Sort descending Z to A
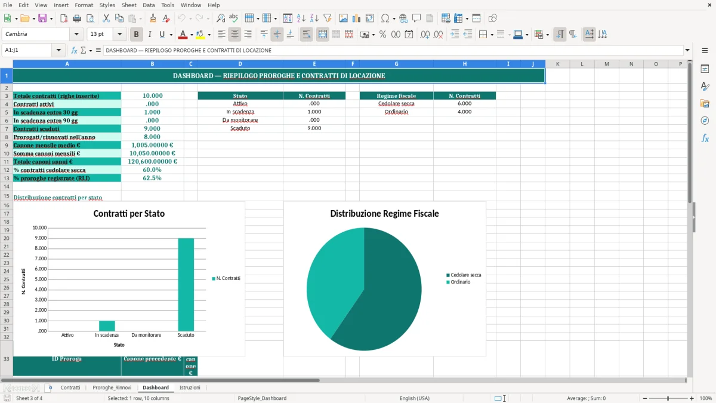 click(x=314, y=19)
